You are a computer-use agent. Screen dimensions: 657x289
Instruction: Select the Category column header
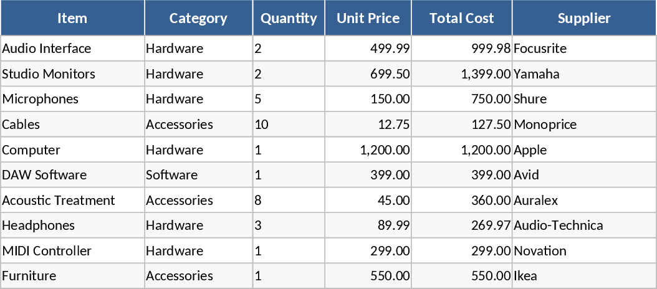(198, 18)
